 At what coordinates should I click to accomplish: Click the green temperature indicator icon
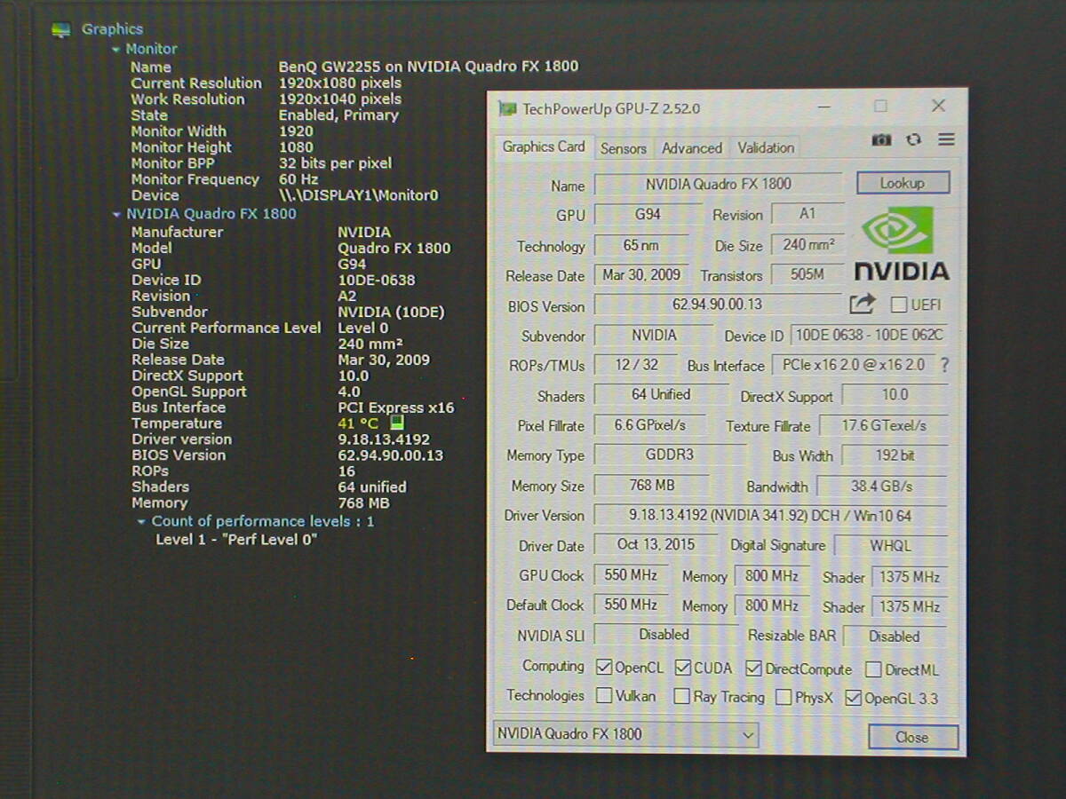[x=396, y=423]
